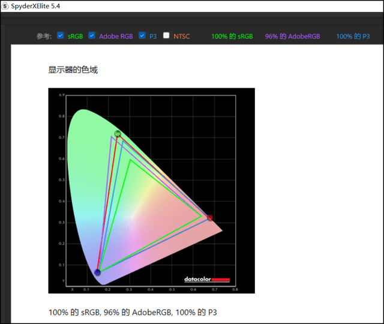The width and height of the screenshot is (384, 324).
Task: Click the red primary marker on the gamut chart
Action: 209,218
